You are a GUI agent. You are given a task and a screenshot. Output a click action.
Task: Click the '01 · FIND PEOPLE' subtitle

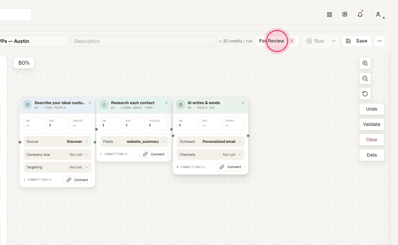50,108
